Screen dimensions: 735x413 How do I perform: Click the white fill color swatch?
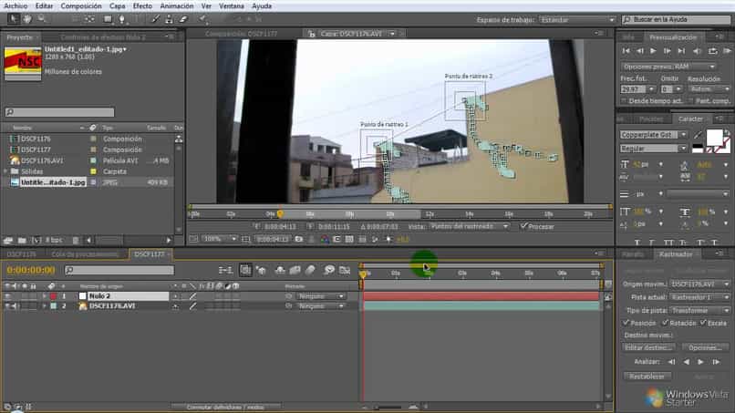pyautogui.click(x=713, y=139)
